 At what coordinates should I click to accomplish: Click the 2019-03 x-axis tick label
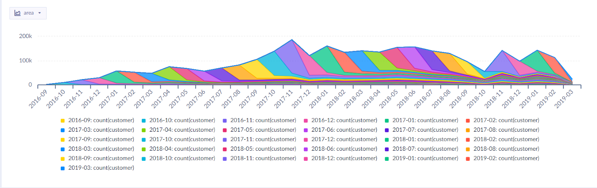click(564, 99)
